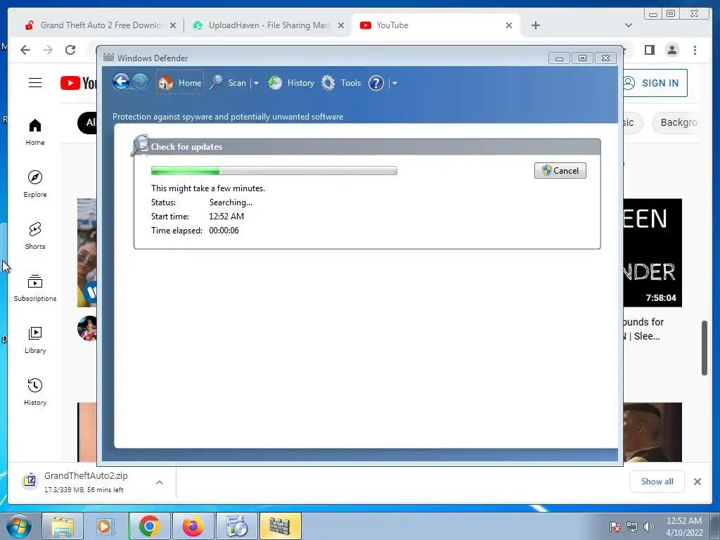Image resolution: width=720 pixels, height=540 pixels.
Task: Open network tray icon
Action: pyautogui.click(x=632, y=527)
